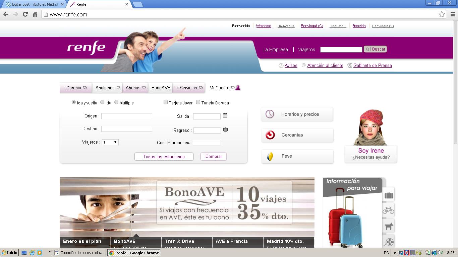
Task: Open a new browser tab
Action: click(138, 4)
